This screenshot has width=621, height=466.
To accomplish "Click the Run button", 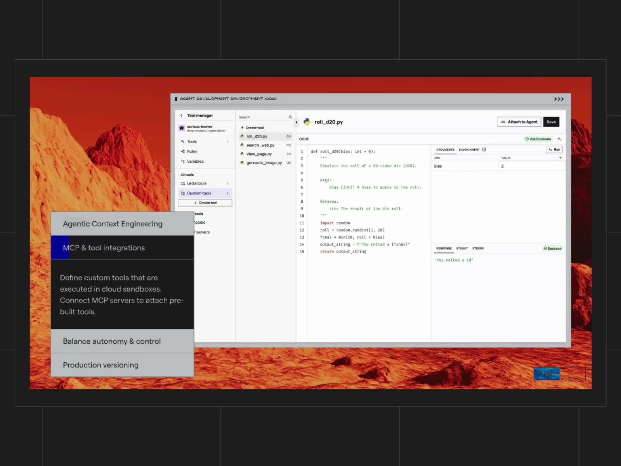I will point(554,150).
